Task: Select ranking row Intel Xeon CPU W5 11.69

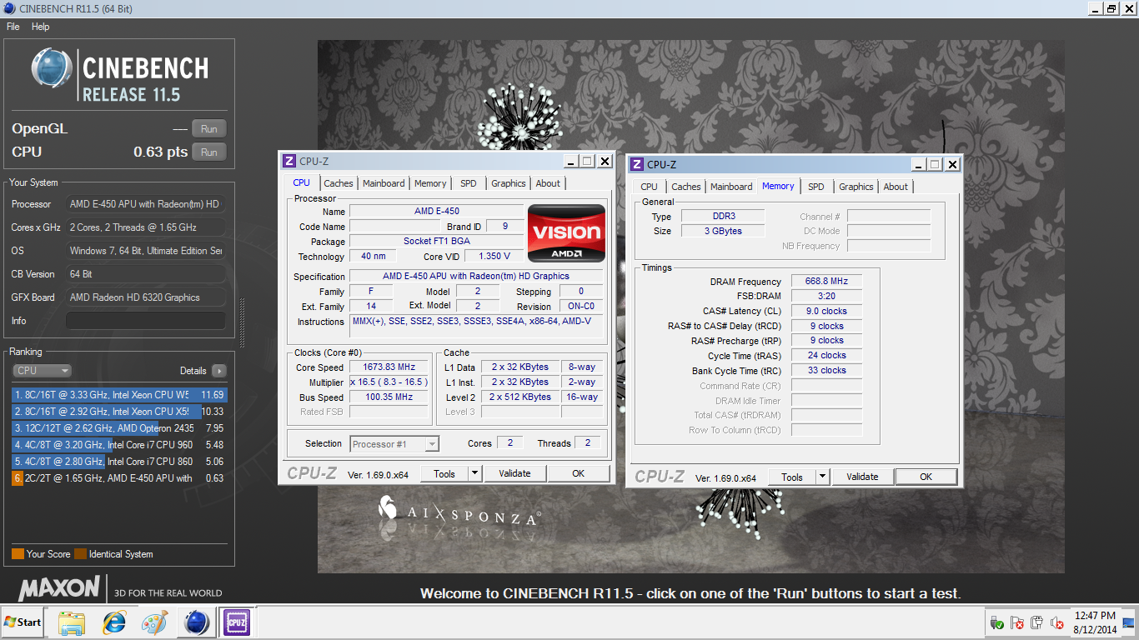Action: point(119,395)
